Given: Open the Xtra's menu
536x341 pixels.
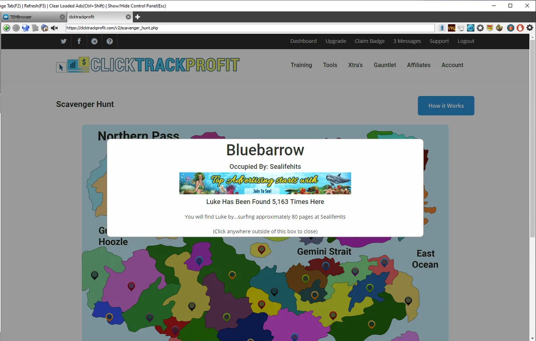Looking at the screenshot, I should [x=356, y=65].
